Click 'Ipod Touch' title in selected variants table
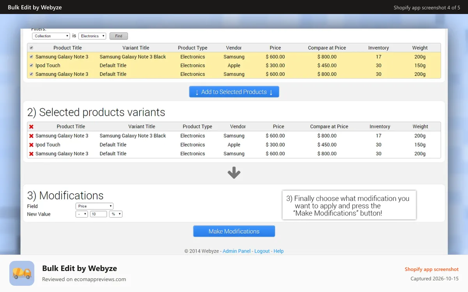Image resolution: width=468 pixels, height=292 pixels. [48, 145]
